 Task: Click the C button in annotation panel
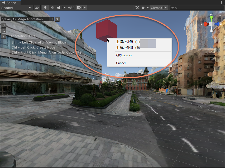(x=4, y=31)
